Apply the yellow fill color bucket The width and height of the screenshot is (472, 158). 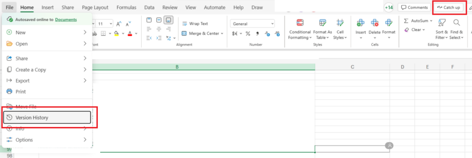click(x=116, y=34)
